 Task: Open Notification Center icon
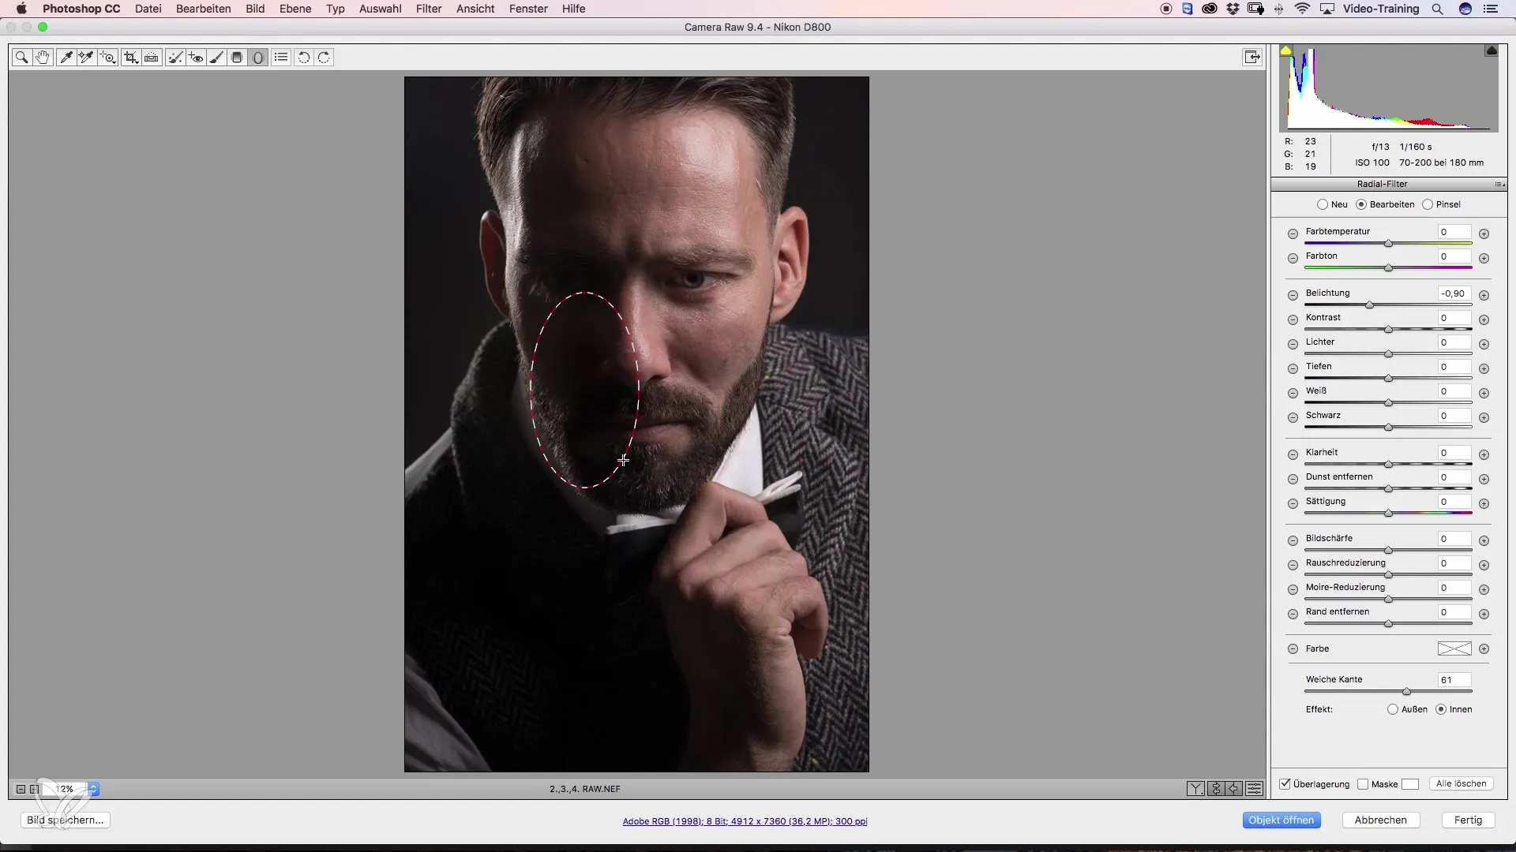[1492, 9]
